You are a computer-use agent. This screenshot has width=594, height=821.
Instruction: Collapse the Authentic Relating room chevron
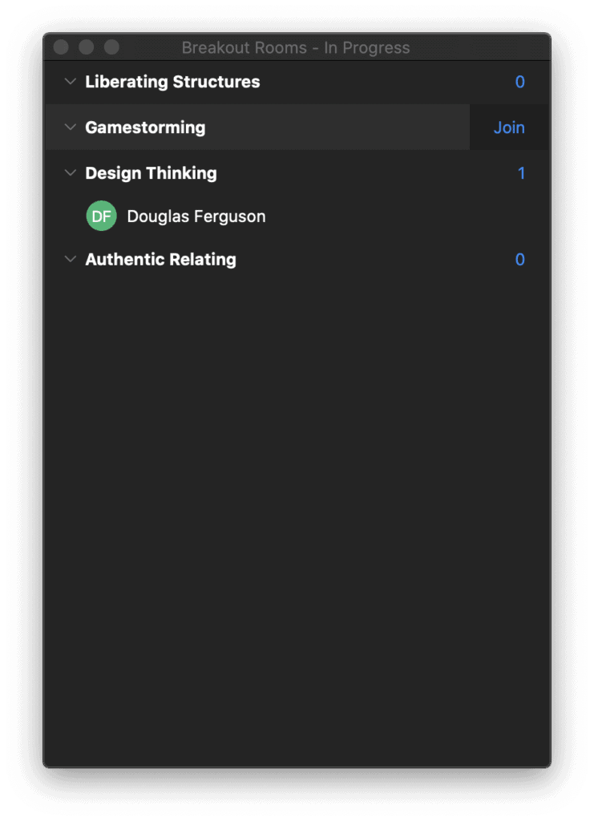point(71,260)
